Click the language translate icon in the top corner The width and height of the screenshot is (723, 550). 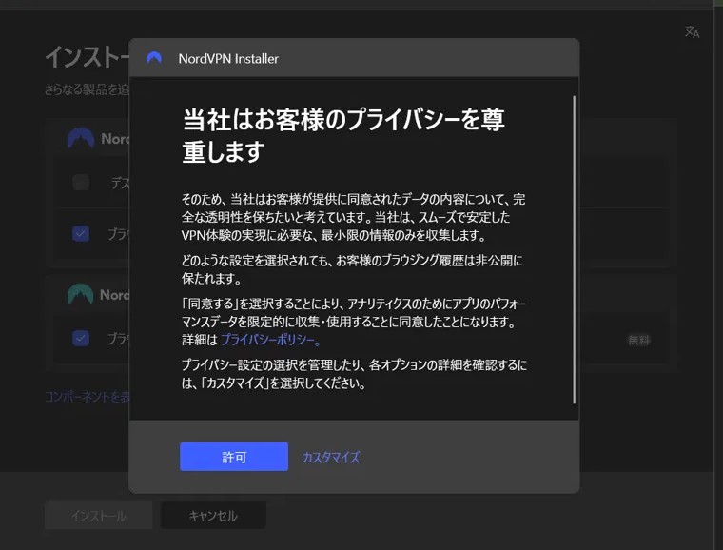point(692,31)
